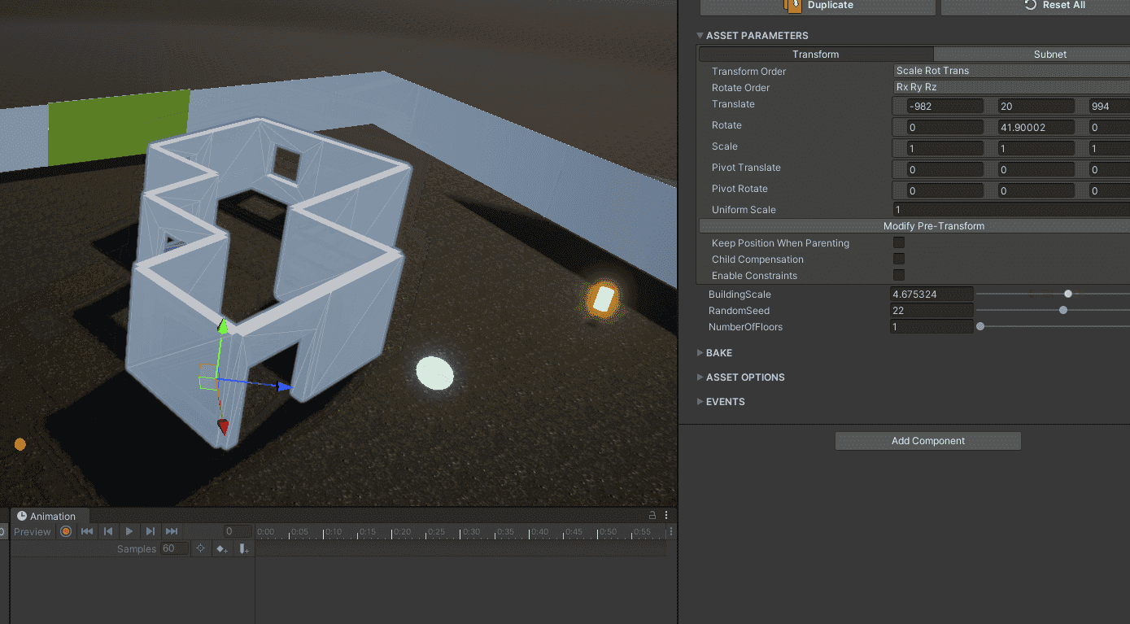Enable Keep Position When Parenting
This screenshot has width=1130, height=624.
(x=898, y=242)
